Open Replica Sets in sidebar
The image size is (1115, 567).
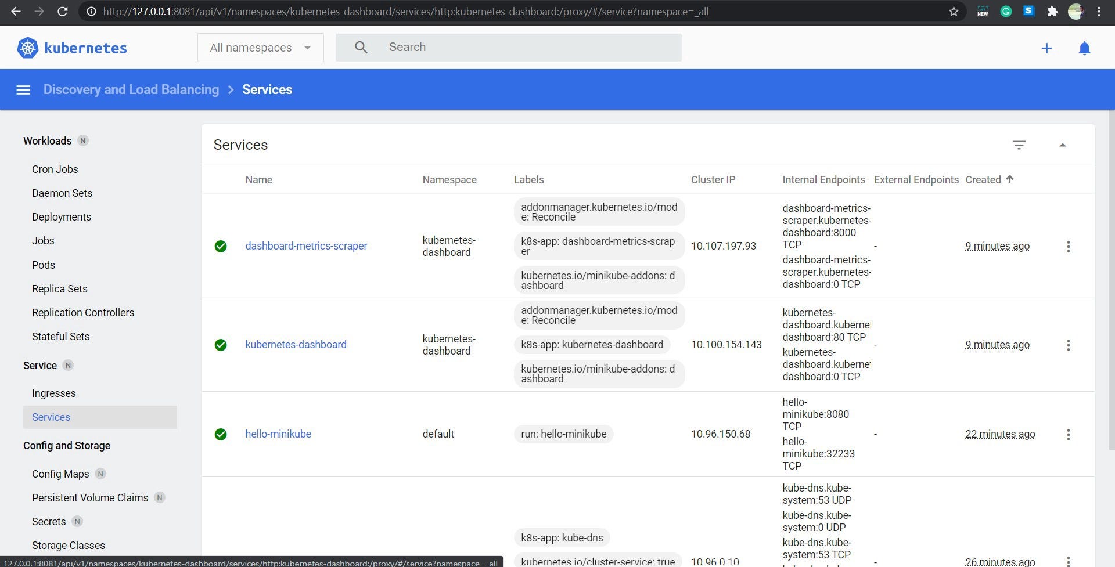point(60,289)
